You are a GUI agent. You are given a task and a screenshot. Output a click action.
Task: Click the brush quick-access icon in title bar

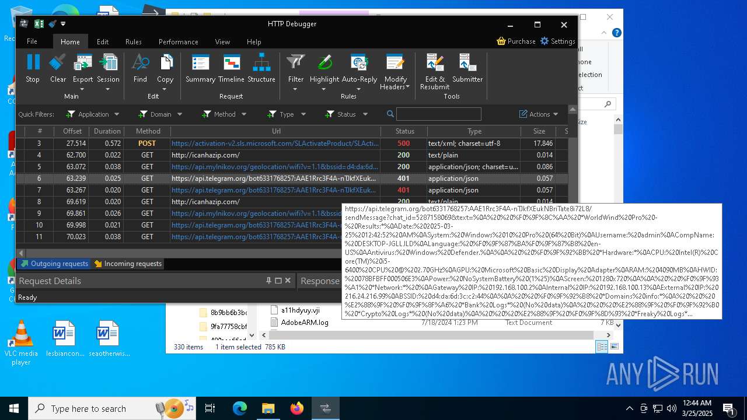point(53,24)
